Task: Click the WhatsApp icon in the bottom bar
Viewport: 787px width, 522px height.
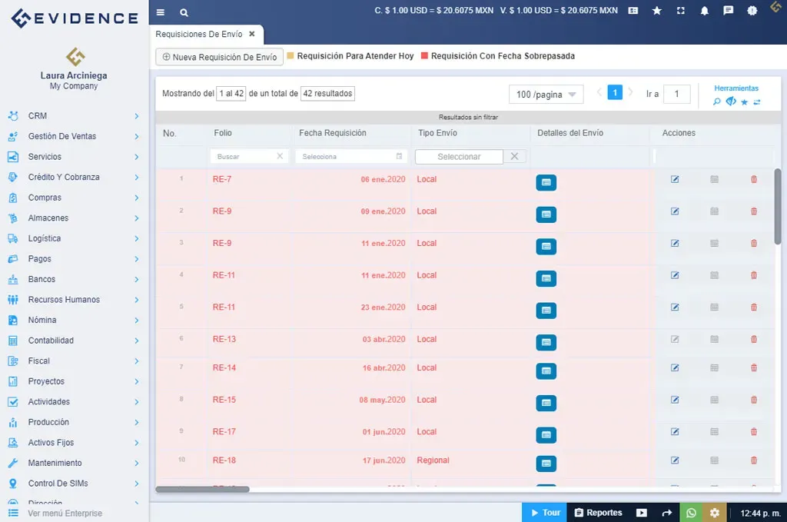Action: click(691, 512)
